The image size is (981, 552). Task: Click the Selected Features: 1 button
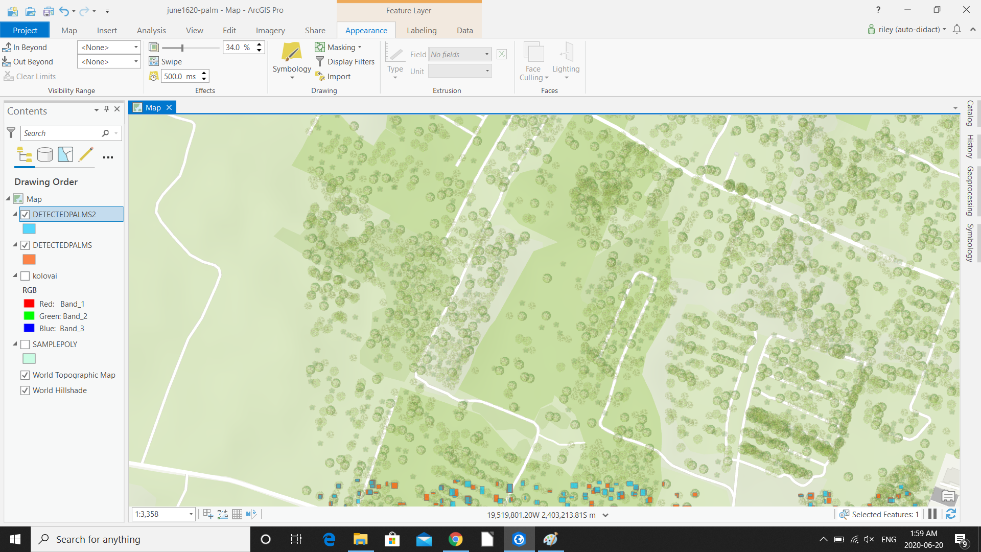(x=879, y=514)
